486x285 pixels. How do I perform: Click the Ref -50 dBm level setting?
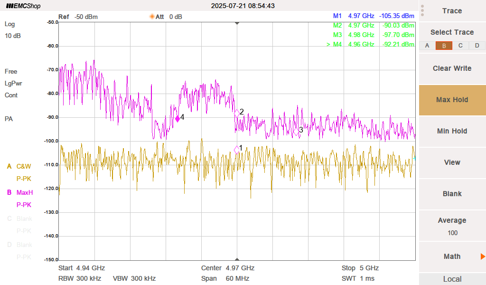[x=78, y=17]
